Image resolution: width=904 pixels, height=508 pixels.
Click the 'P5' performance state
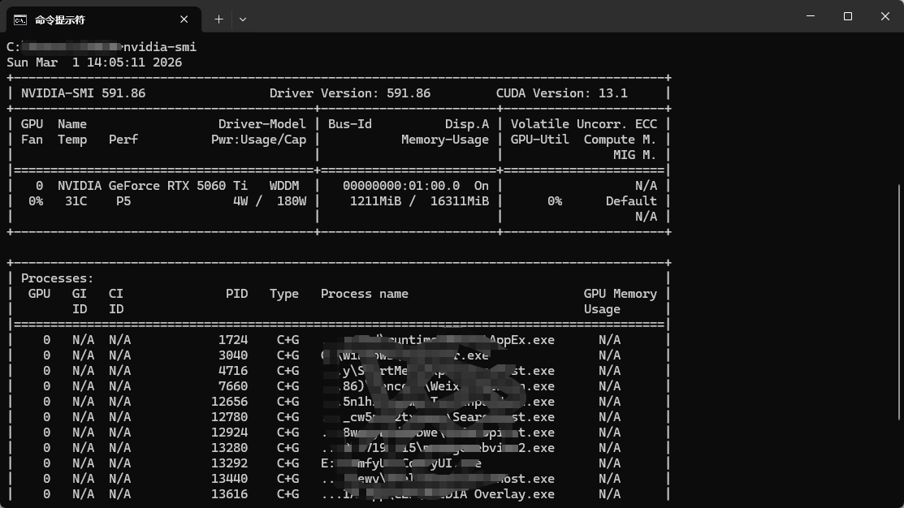[123, 201]
